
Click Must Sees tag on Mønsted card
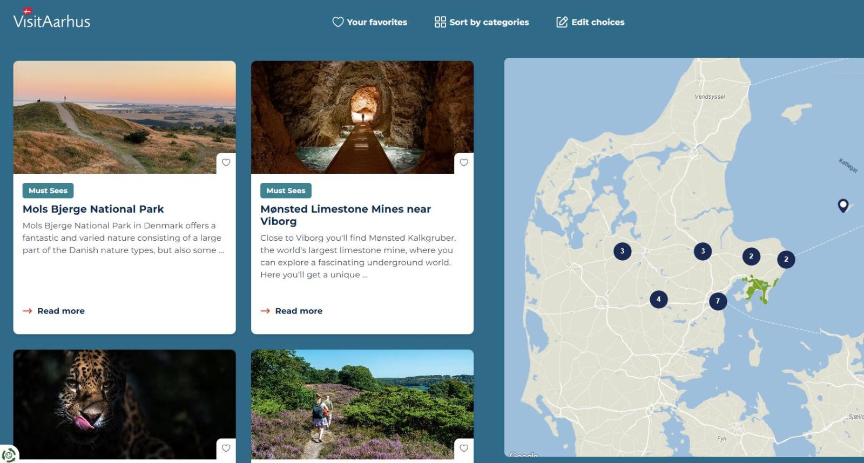[286, 190]
